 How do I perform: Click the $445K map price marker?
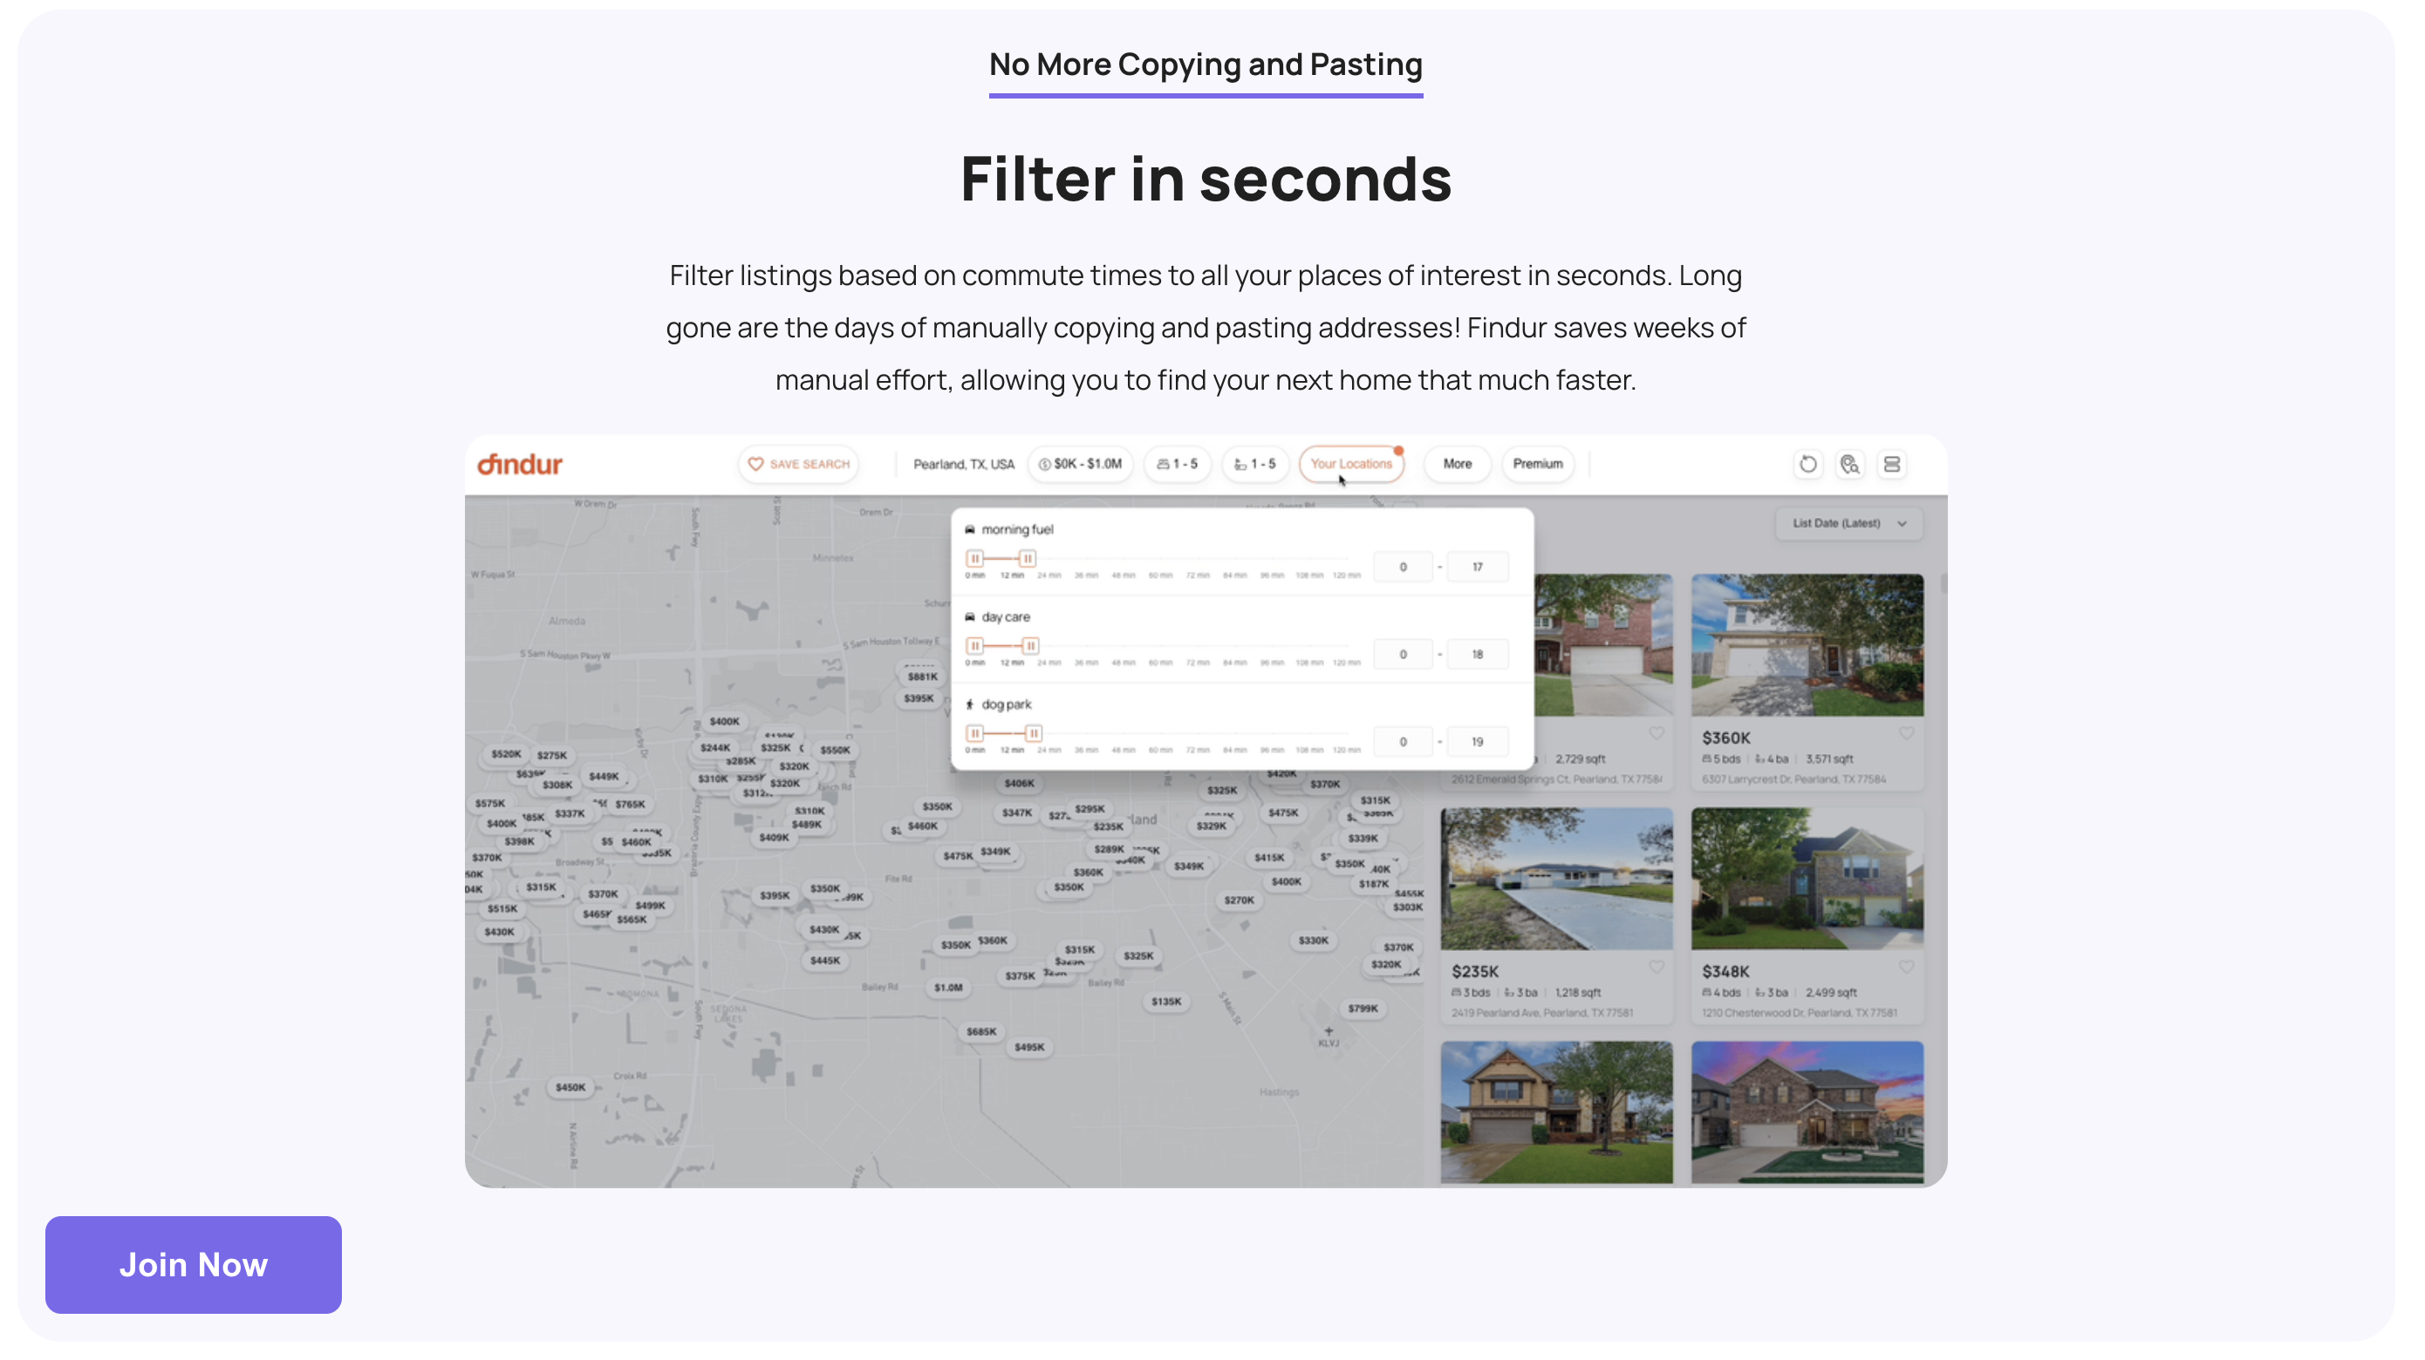coord(824,960)
